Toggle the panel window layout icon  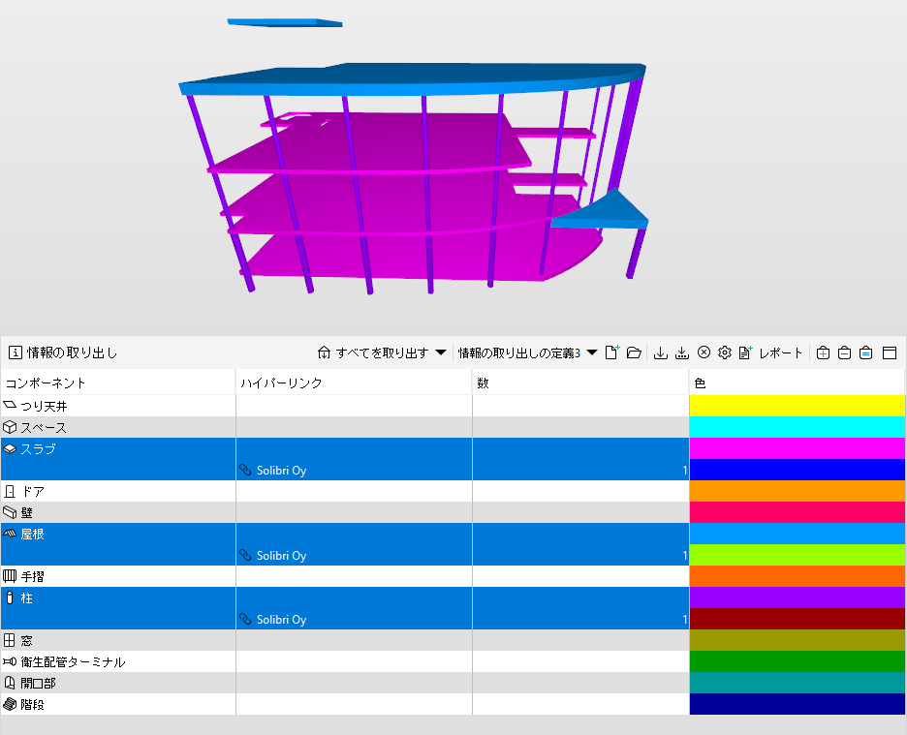[x=890, y=352]
